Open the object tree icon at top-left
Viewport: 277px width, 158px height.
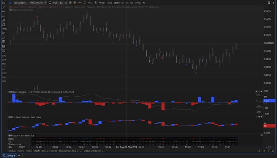pos(4,3)
